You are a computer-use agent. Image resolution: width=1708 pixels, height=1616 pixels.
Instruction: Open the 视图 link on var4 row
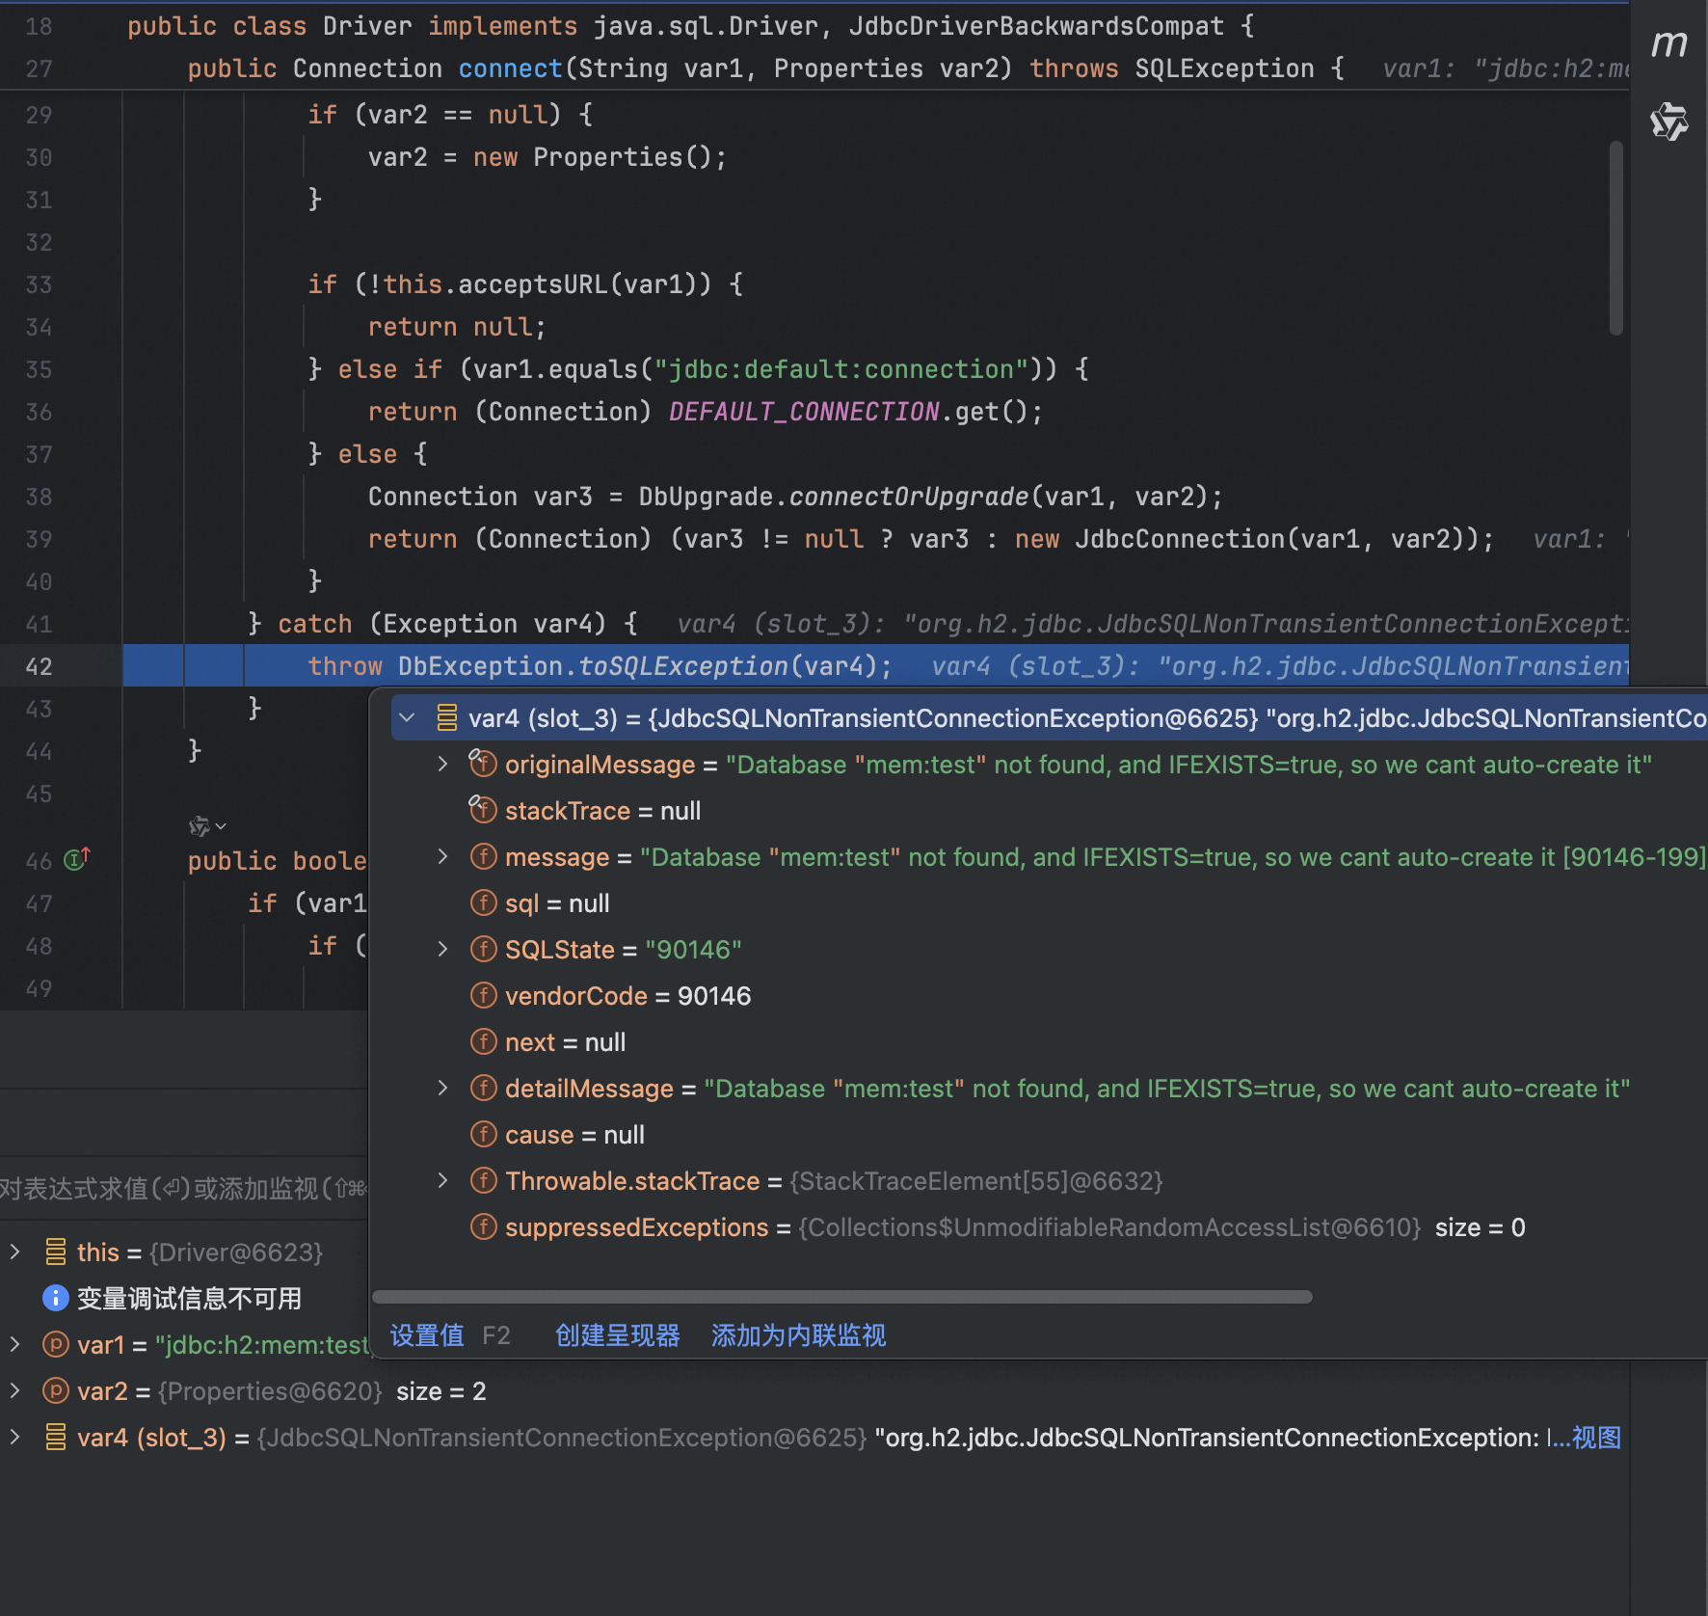(1596, 1437)
